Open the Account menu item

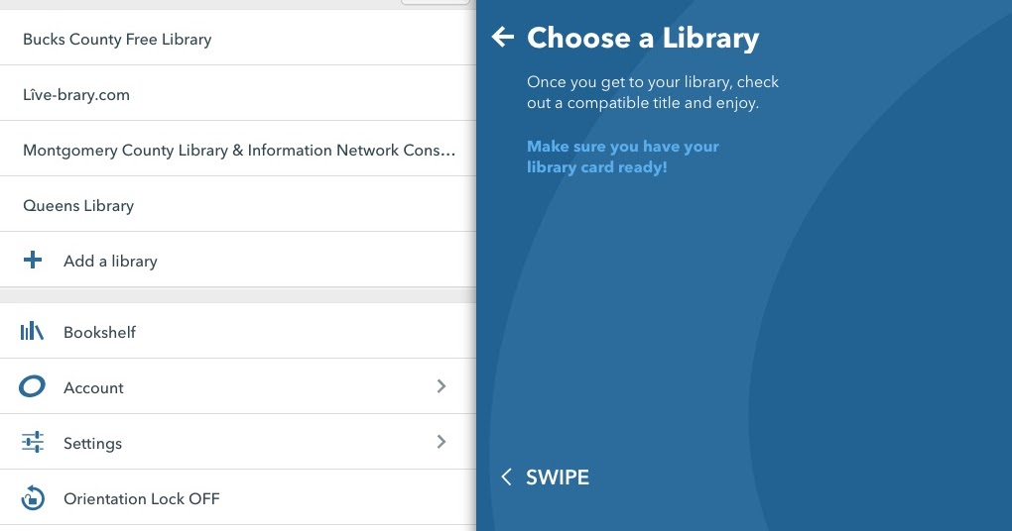(x=93, y=388)
